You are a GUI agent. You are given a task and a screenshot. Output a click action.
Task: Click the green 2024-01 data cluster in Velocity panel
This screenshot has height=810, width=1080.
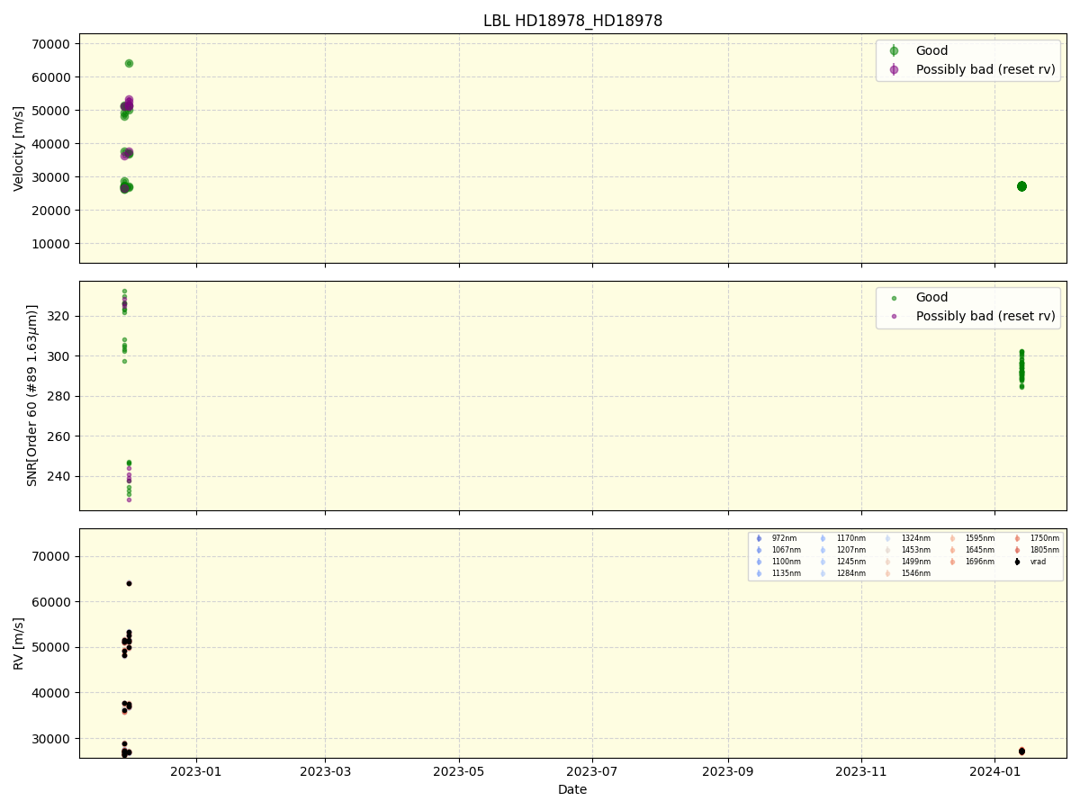(1021, 186)
